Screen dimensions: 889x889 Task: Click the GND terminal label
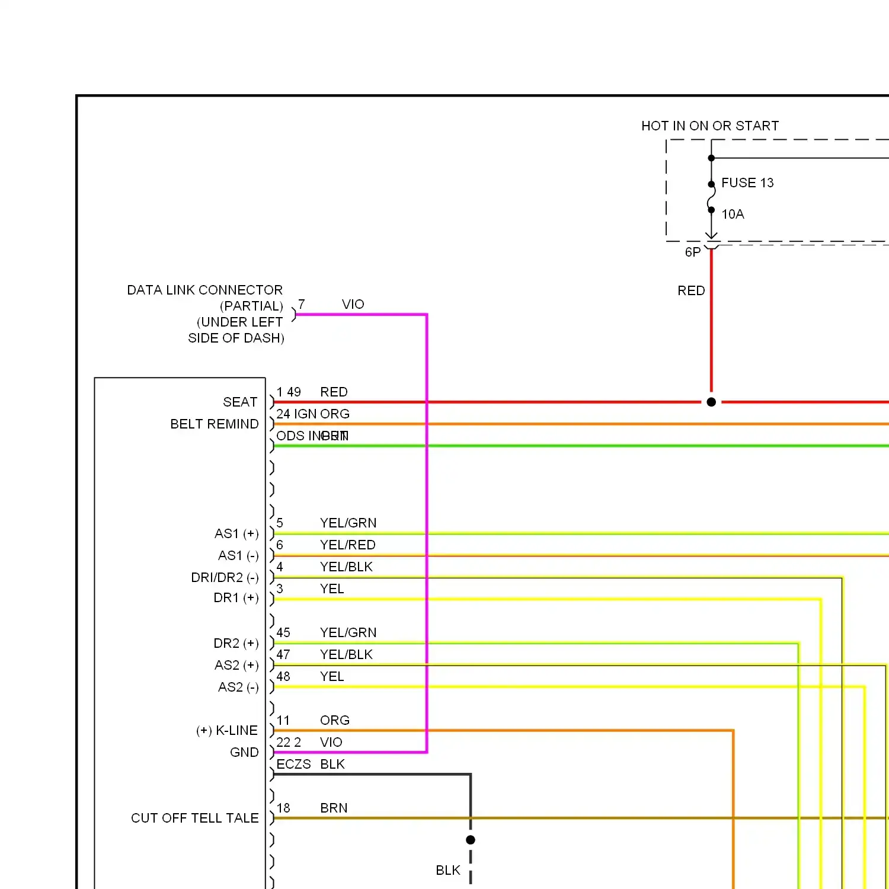244,752
